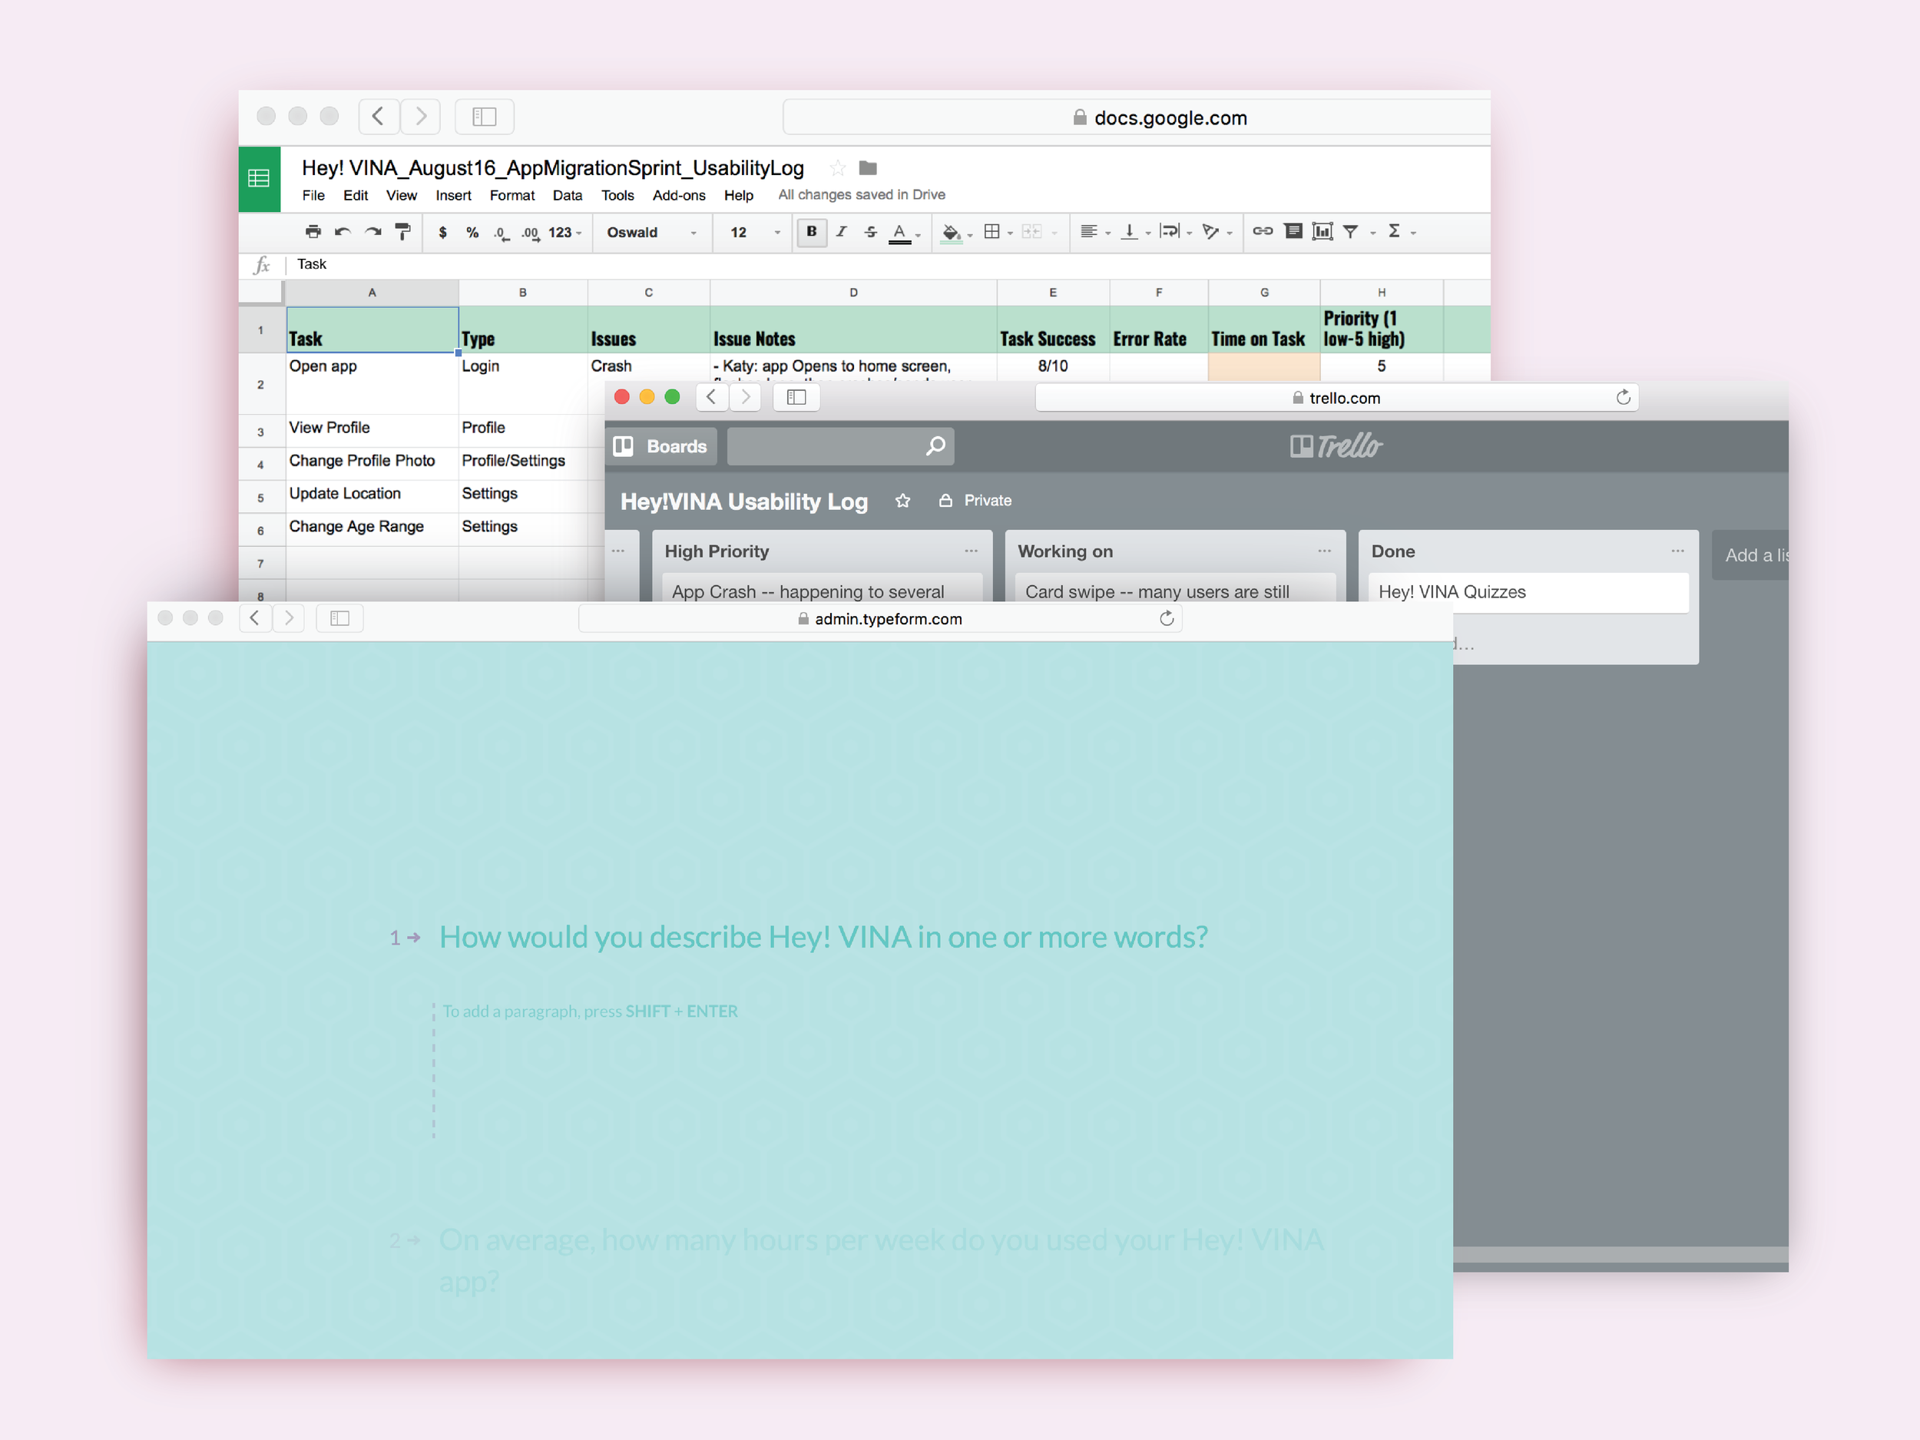The height and width of the screenshot is (1440, 1920).
Task: Click the filter icon in Sheets
Action: pos(1351,232)
